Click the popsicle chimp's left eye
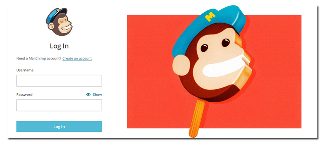The image size is (325, 143). pos(204,48)
